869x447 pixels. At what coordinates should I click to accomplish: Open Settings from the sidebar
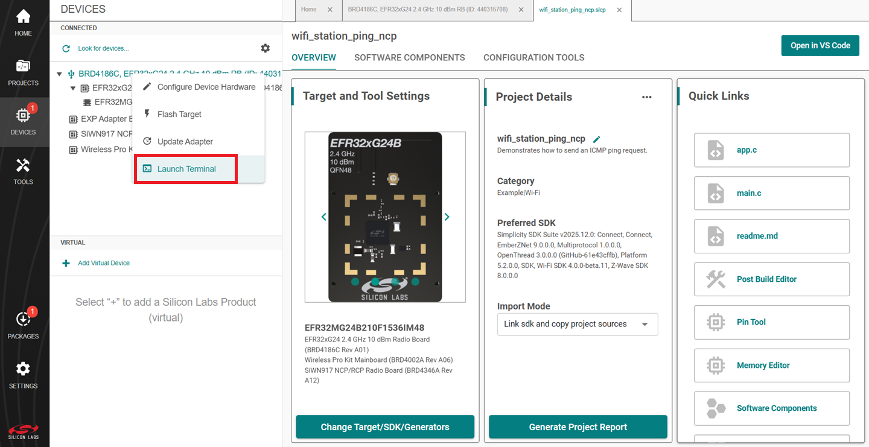tap(23, 375)
